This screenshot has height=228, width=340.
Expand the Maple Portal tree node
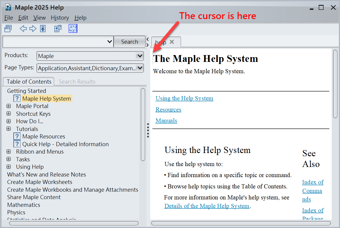9,106
